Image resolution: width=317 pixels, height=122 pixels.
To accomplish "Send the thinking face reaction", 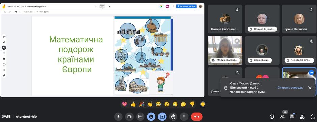I will pos(183,104).
